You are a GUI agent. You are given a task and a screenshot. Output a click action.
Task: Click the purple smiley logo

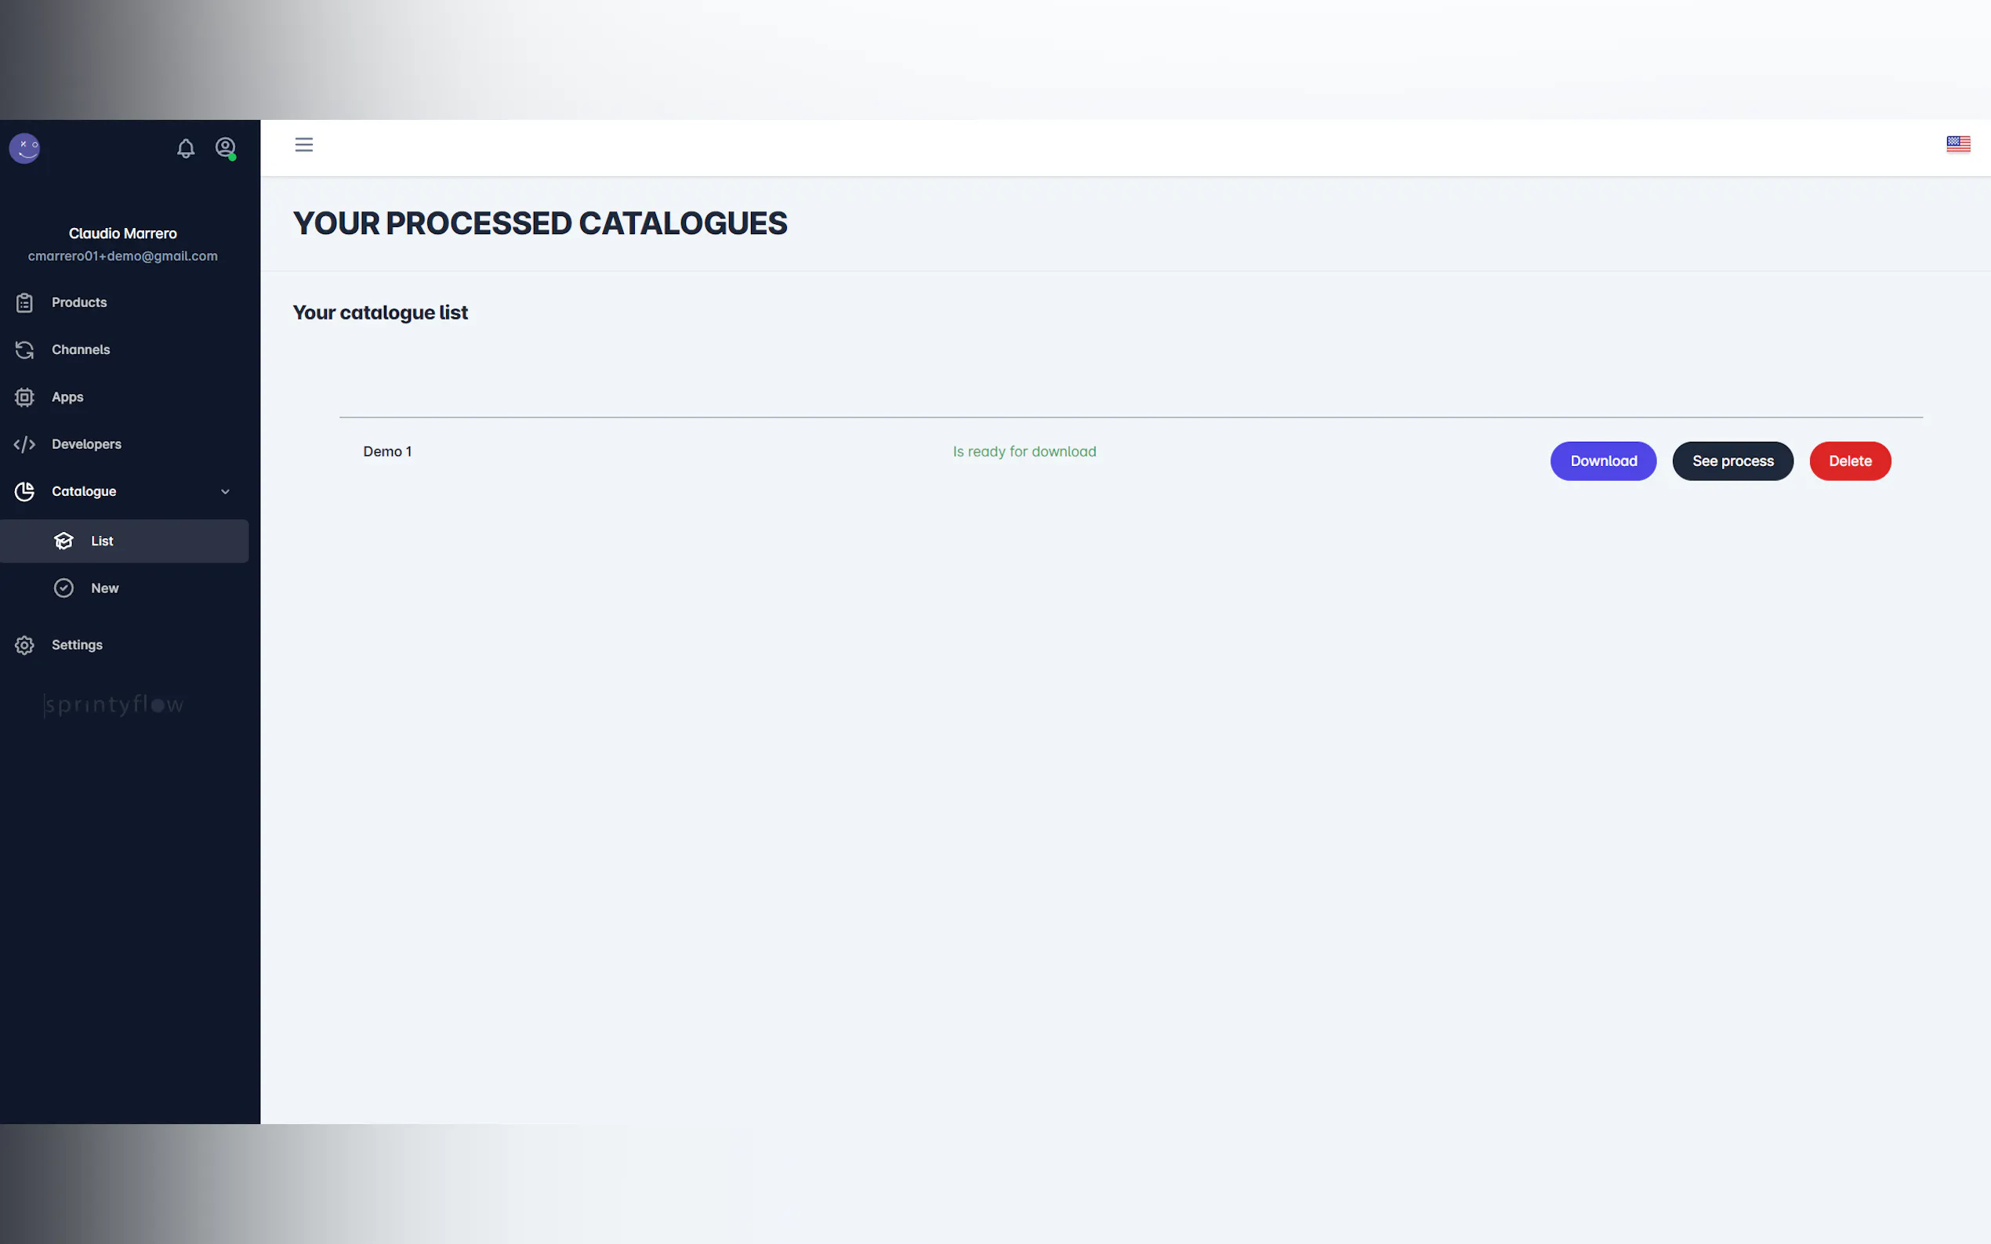pos(25,148)
